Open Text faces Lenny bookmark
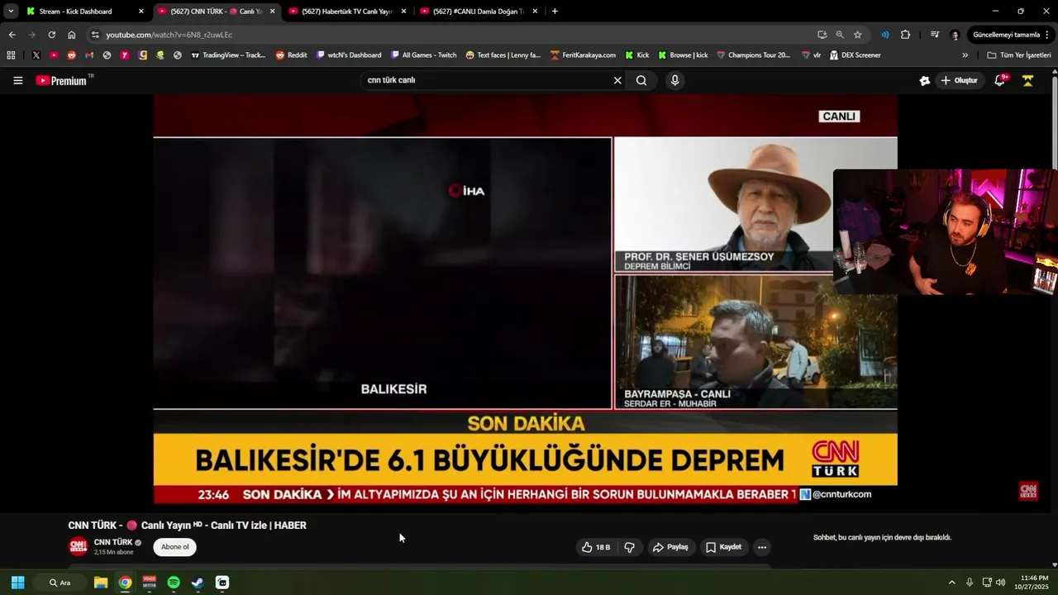 point(503,55)
